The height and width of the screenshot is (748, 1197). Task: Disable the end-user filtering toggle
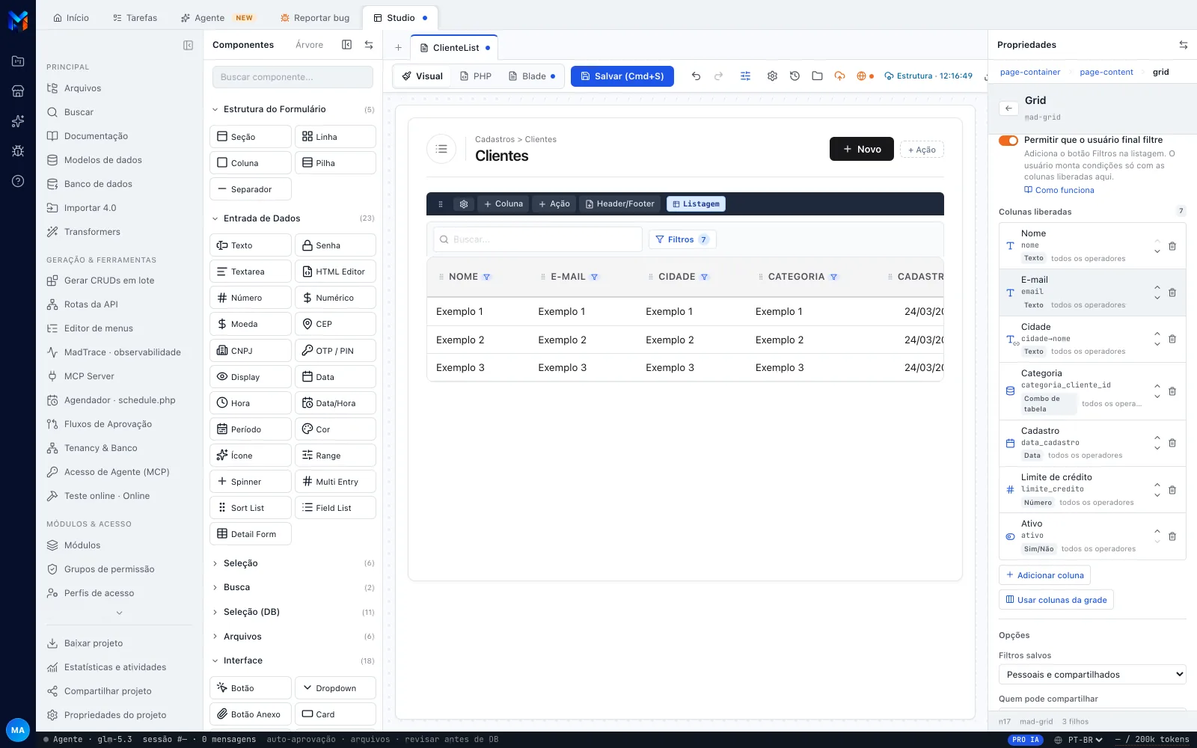click(x=1008, y=141)
